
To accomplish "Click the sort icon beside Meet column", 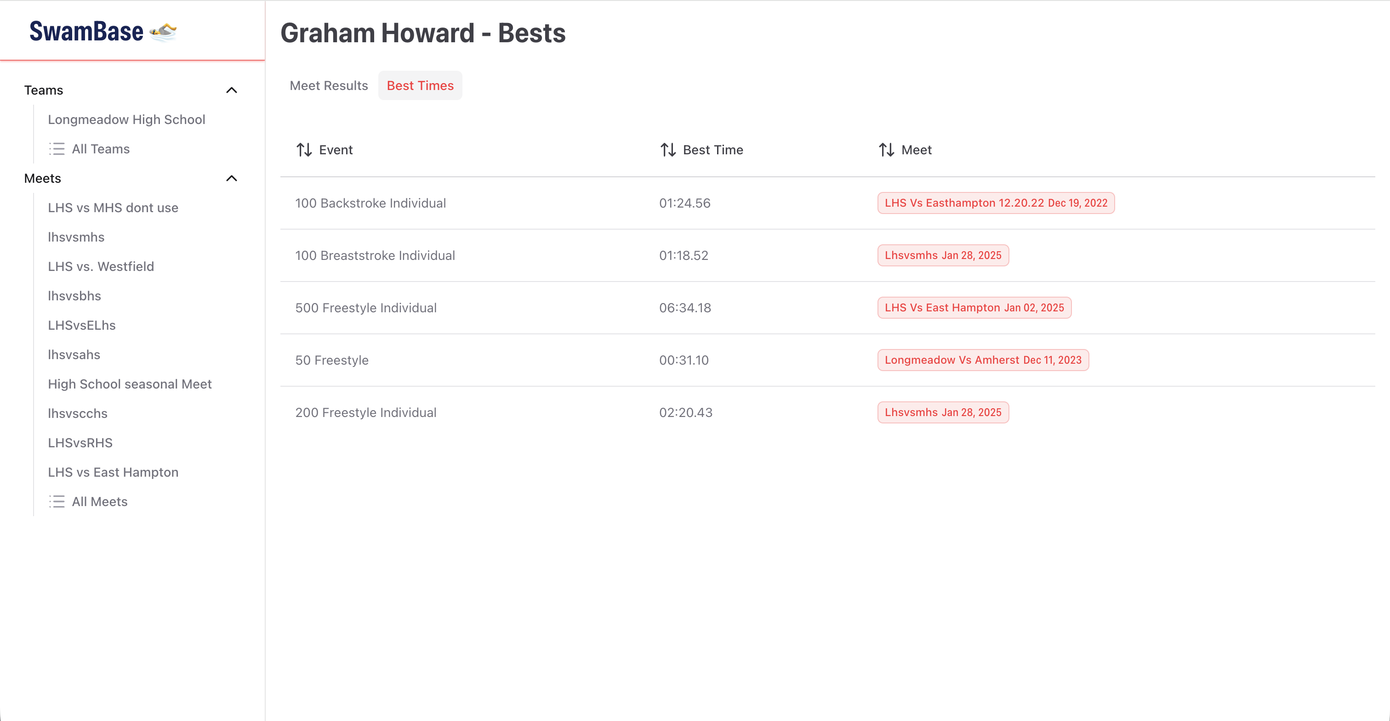I will pyautogui.click(x=886, y=150).
